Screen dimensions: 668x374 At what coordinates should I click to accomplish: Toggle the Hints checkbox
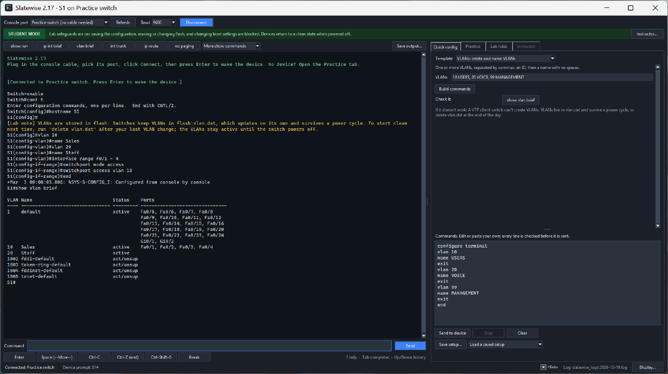(x=544, y=367)
